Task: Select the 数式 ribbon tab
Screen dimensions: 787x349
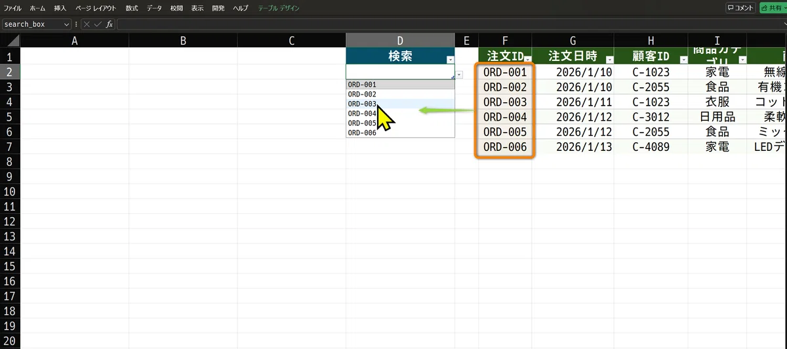Action: click(x=132, y=8)
